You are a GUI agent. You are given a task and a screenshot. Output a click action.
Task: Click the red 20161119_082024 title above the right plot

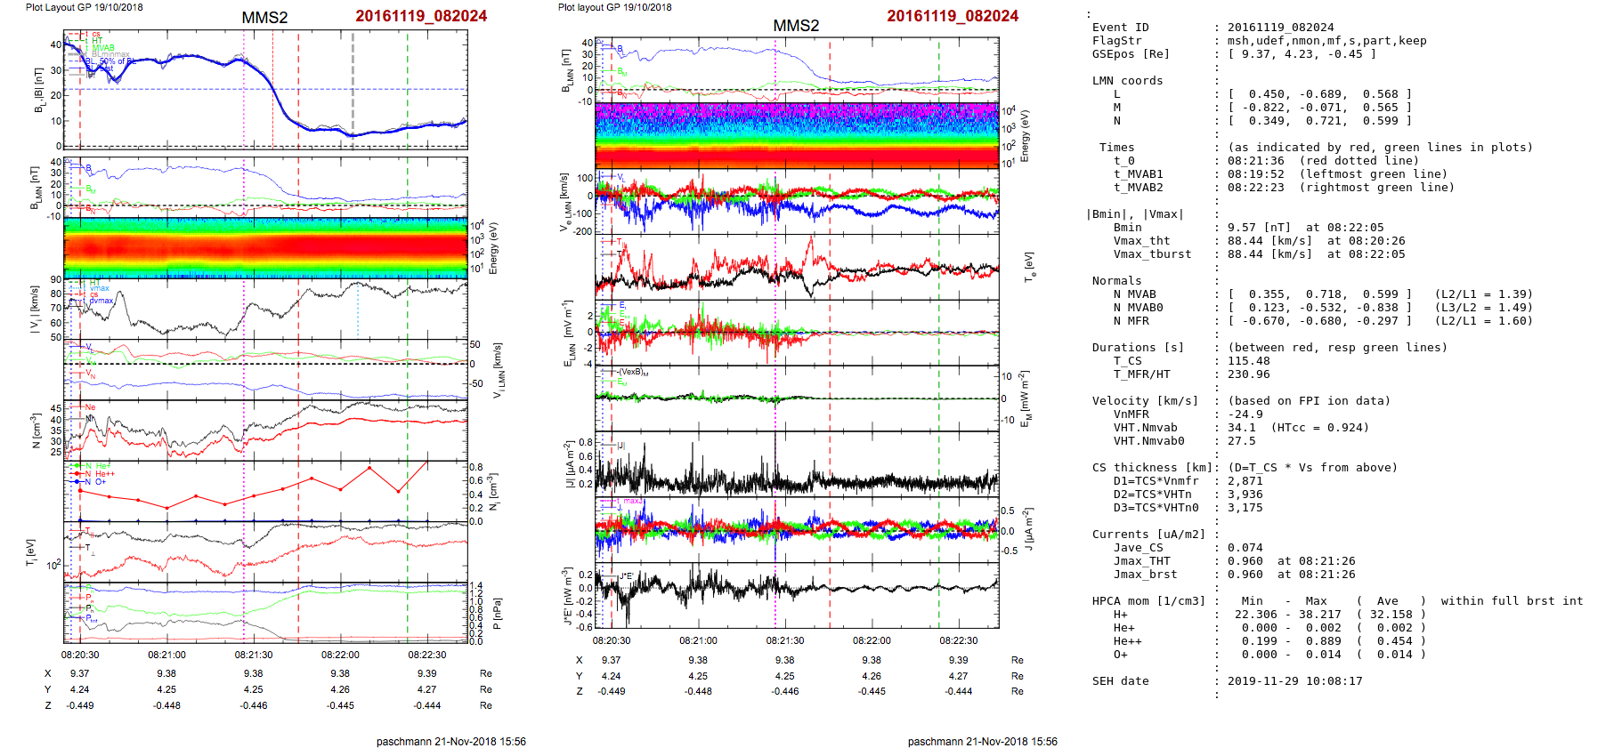click(952, 16)
